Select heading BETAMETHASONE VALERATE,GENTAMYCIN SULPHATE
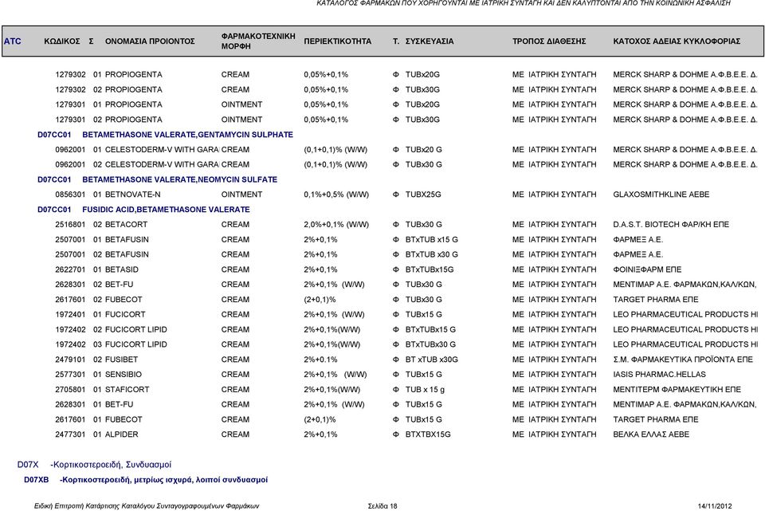Viewport: 765px width, 511px height. pos(188,135)
